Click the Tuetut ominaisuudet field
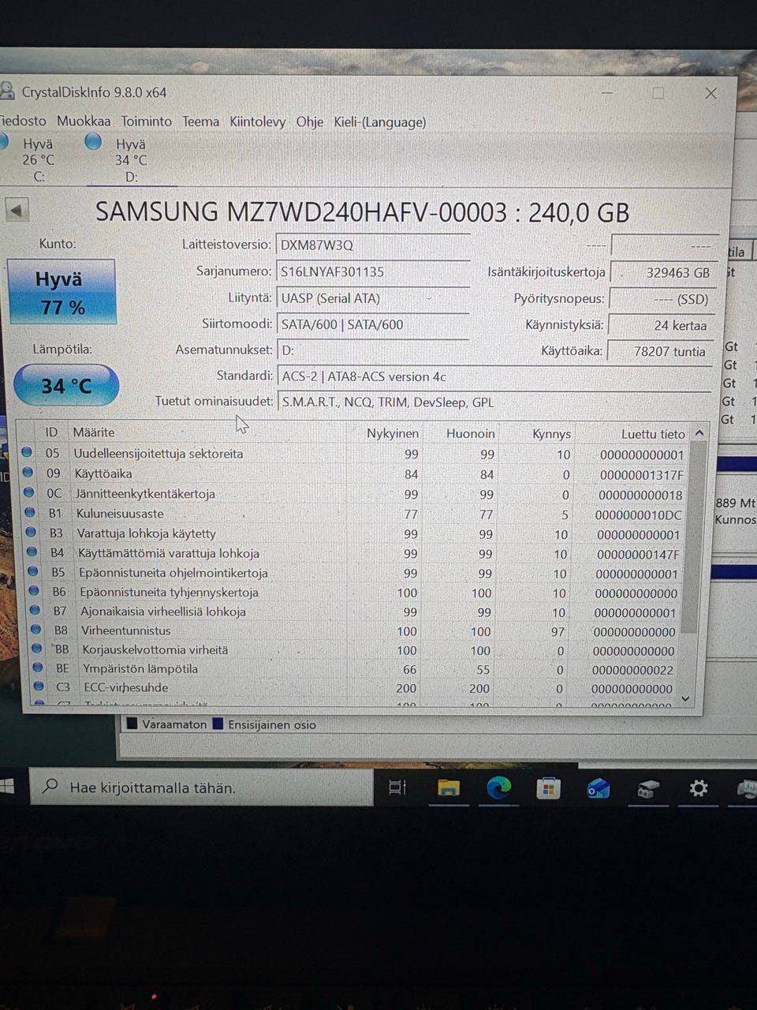The width and height of the screenshot is (757, 1010). tap(494, 402)
